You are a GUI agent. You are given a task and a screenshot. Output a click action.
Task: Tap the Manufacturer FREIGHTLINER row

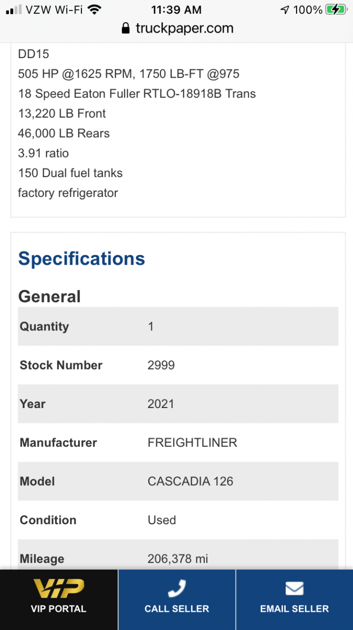[178, 442]
